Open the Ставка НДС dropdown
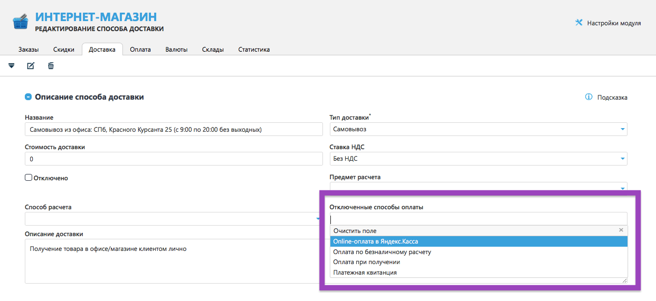 coord(479,159)
